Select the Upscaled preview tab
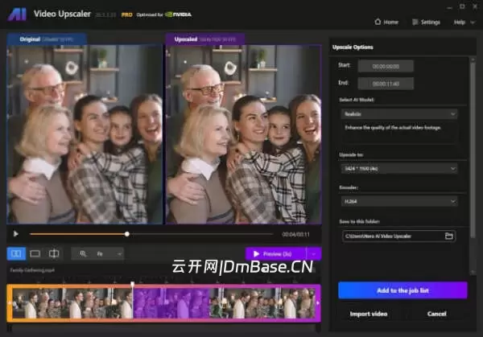483x337 pixels. [205, 39]
